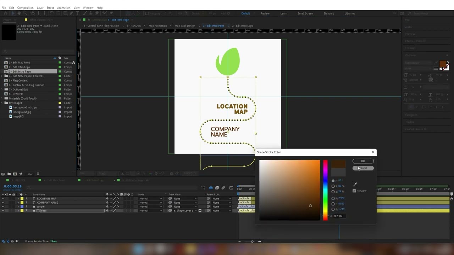Open timeline panel menu of Edit Intro Page tab
454x255 pixels.
[x=146, y=181]
